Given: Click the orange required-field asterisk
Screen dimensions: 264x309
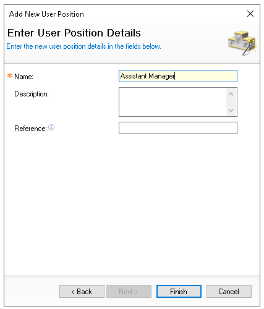Looking at the screenshot, I should point(10,75).
